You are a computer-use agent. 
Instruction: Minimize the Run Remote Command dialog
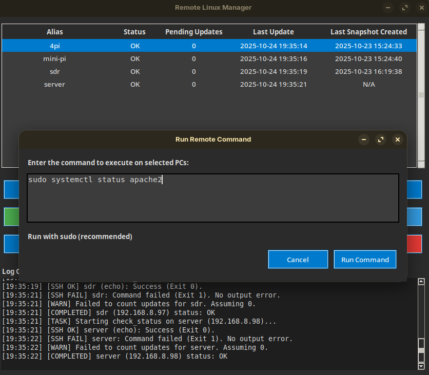point(364,140)
